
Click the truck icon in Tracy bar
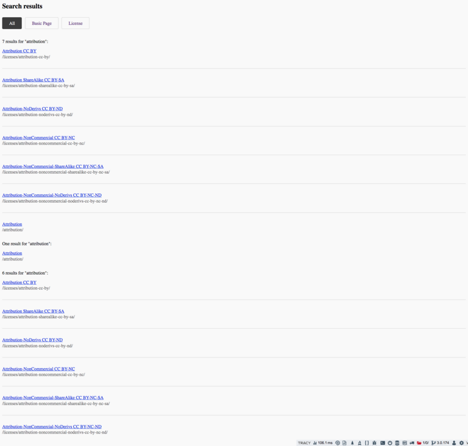point(412,443)
